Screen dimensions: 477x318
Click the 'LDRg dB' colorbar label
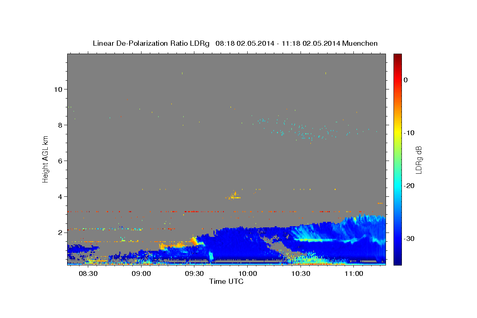pos(418,159)
